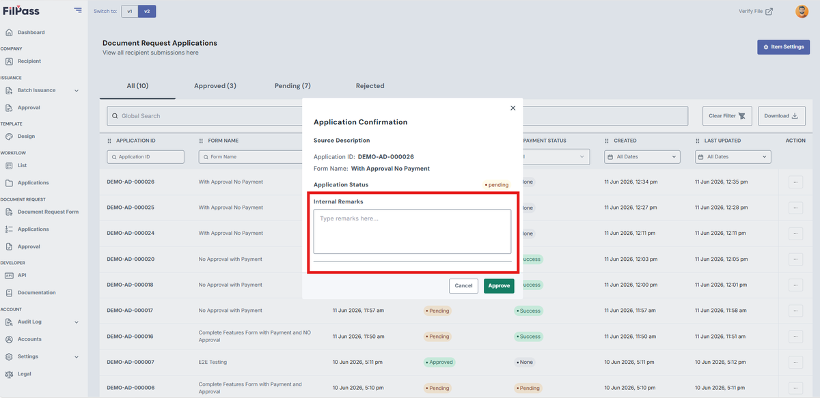Open the Created All Dates dropdown

[642, 157]
